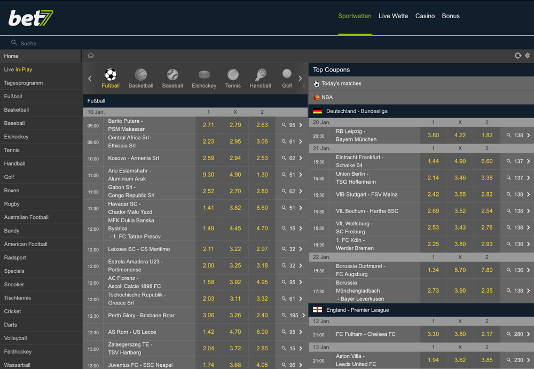Expand AC Florenz match arrow

[x=301, y=282]
